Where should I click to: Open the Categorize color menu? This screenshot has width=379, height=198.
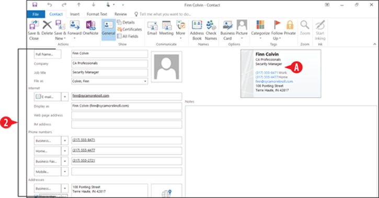[260, 30]
